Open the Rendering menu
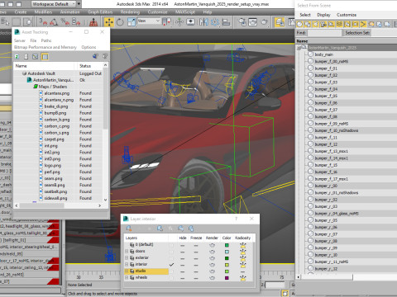This screenshot has width=397, height=297. (130, 12)
